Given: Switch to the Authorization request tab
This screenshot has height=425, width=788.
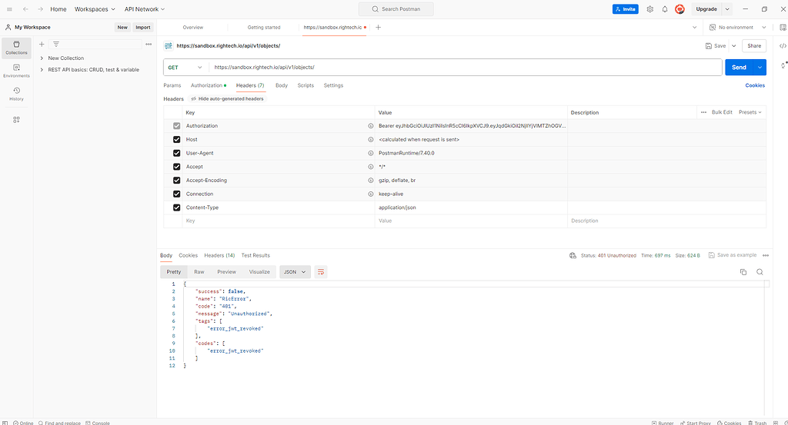Looking at the screenshot, I should (207, 85).
